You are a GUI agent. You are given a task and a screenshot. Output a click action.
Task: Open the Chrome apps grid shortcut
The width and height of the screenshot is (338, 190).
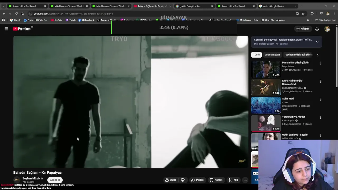pyautogui.click(x=3, y=20)
